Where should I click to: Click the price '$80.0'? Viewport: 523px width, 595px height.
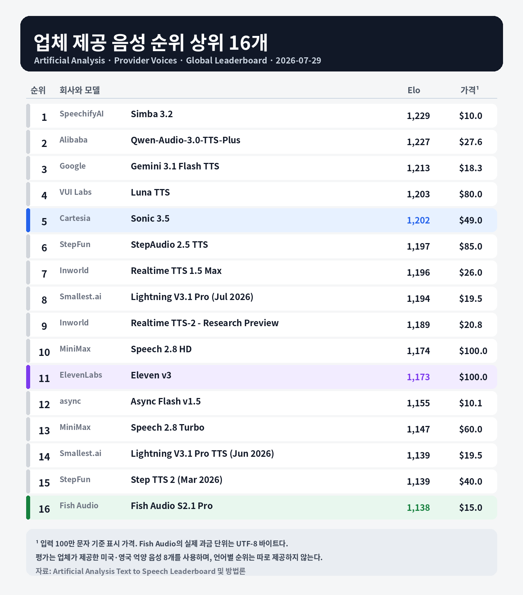pos(471,194)
